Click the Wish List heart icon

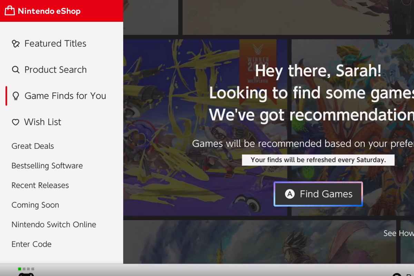pyautogui.click(x=16, y=122)
